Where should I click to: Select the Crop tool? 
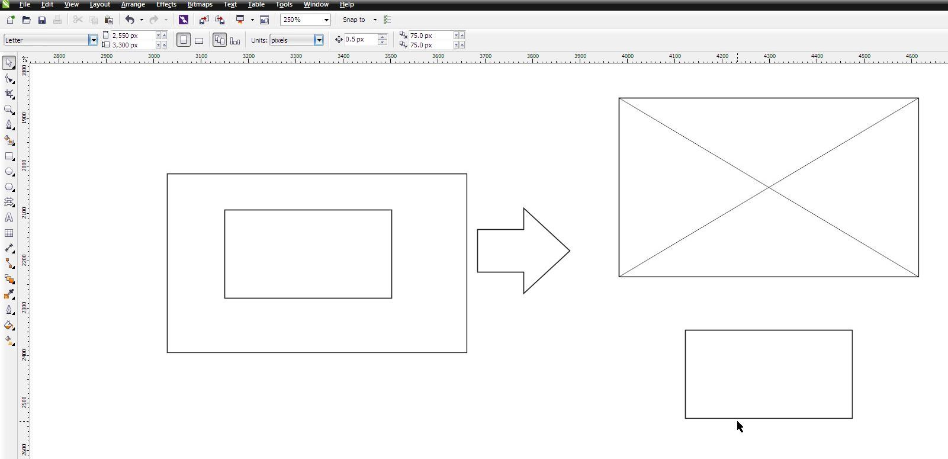click(9, 94)
